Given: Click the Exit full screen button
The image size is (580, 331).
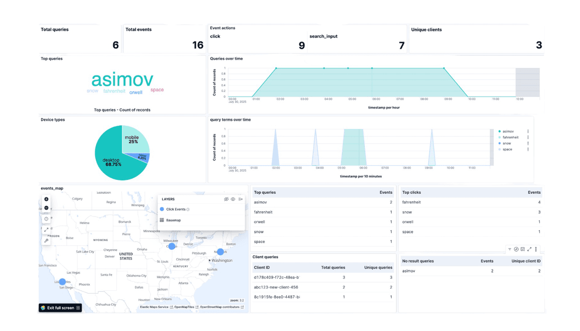Looking at the screenshot, I should pyautogui.click(x=60, y=307).
